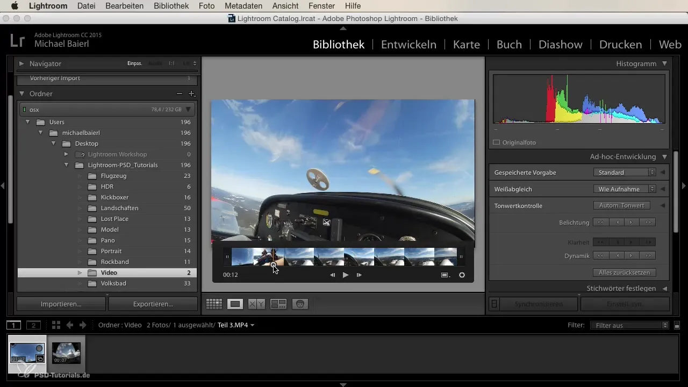Click Autom. Tonwert button

pos(621,205)
